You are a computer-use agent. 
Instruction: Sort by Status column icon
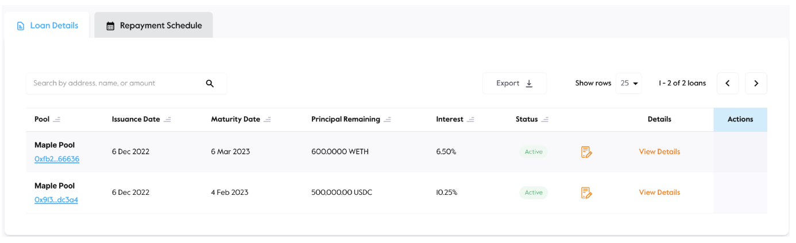[545, 120]
